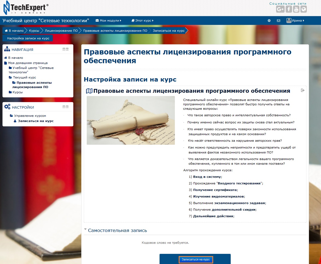The width and height of the screenshot is (321, 264).
Task: Hide the Настройки block
Action: pyautogui.click(x=64, y=107)
